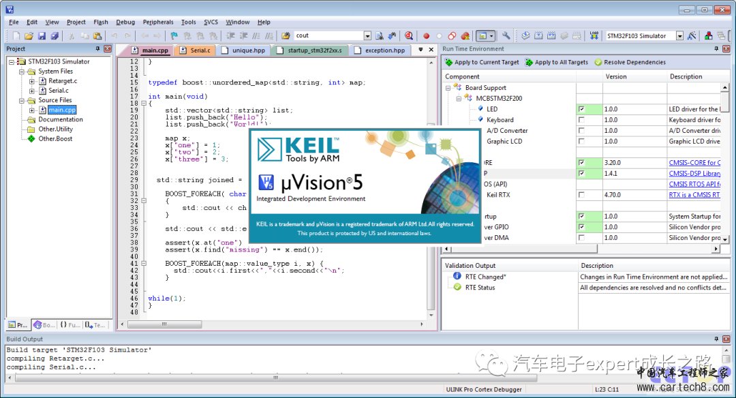Enable the Keil RTX checkbox
The width and height of the screenshot is (736, 398).
pyautogui.click(x=581, y=195)
